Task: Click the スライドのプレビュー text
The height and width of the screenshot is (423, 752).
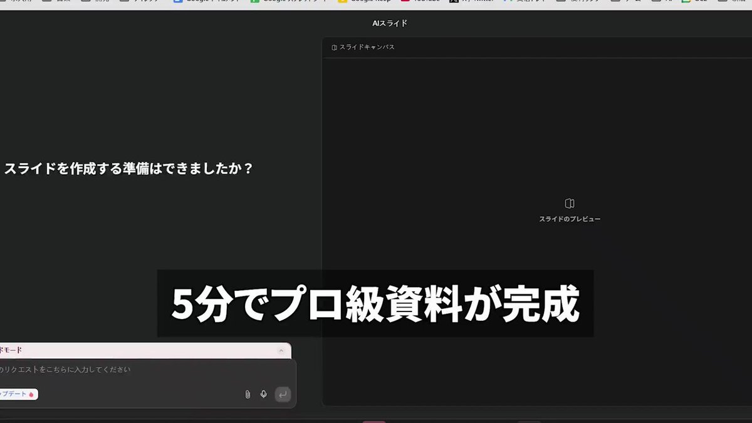Action: (570, 219)
